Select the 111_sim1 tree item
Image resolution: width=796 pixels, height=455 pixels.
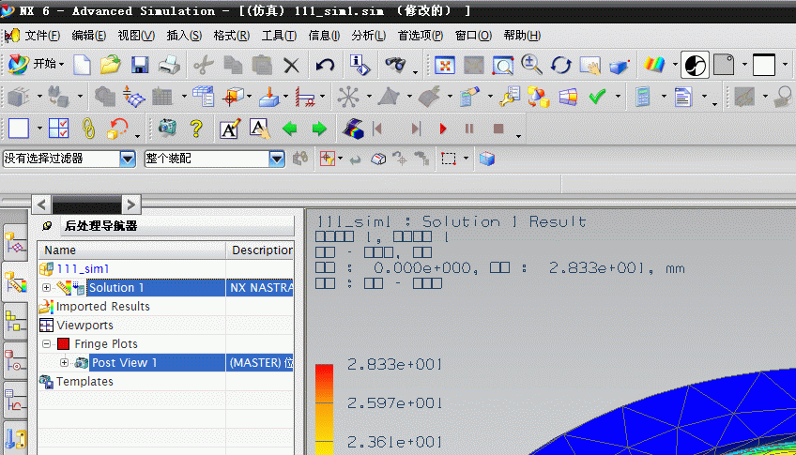click(x=83, y=269)
